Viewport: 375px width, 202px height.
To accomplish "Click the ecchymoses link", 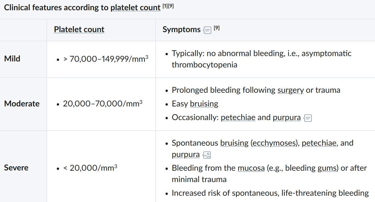I will pyautogui.click(x=274, y=143).
